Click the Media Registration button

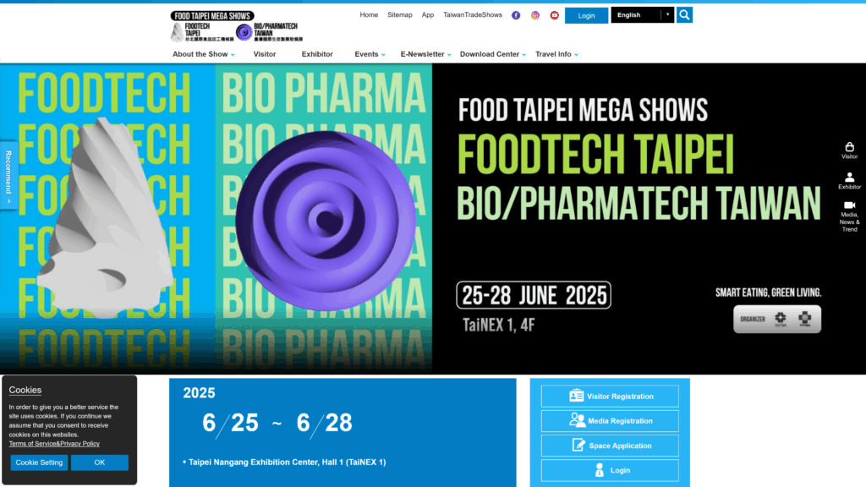[x=610, y=421]
